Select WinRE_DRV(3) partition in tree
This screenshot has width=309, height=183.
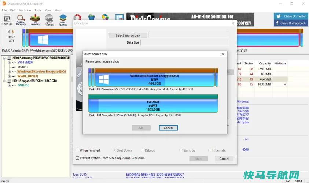coord(27,76)
